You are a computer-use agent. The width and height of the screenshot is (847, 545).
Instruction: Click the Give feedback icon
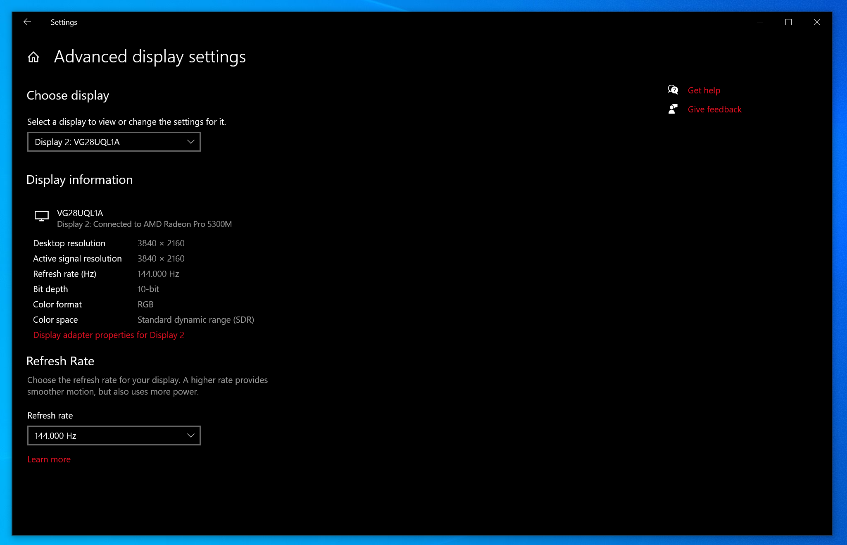click(673, 109)
